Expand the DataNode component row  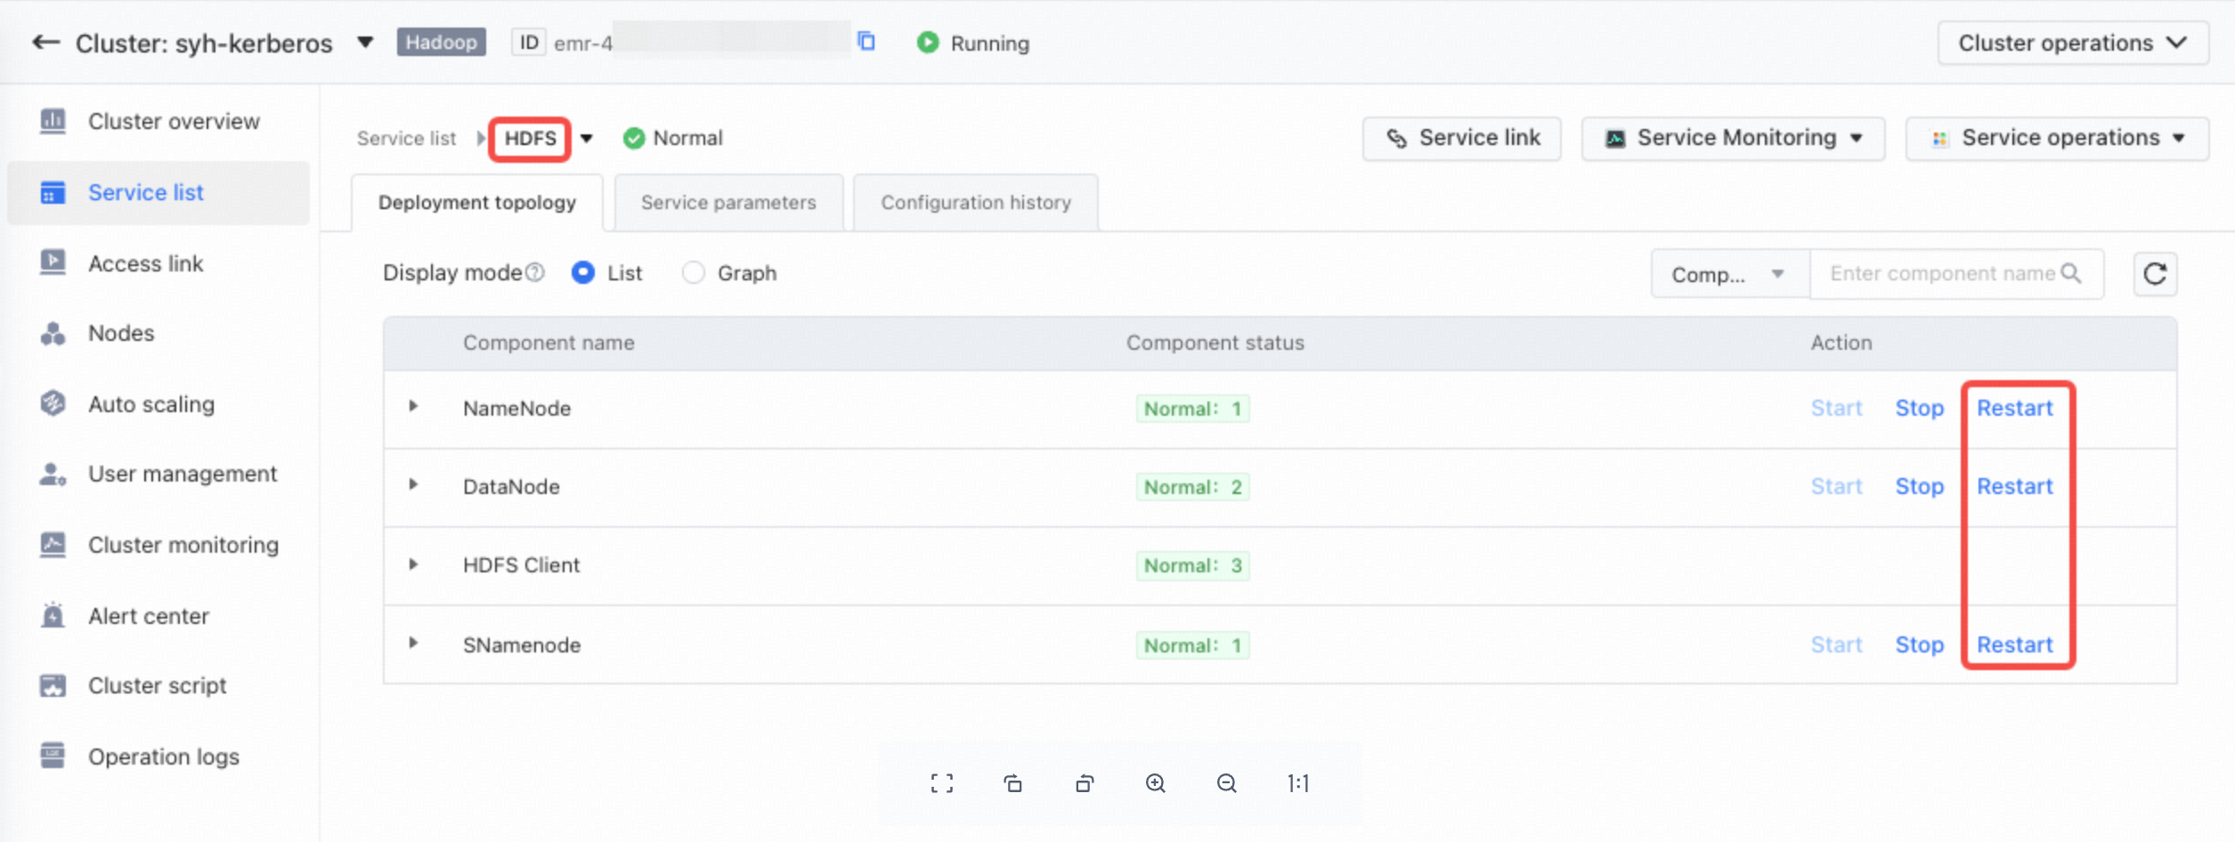coord(413,485)
